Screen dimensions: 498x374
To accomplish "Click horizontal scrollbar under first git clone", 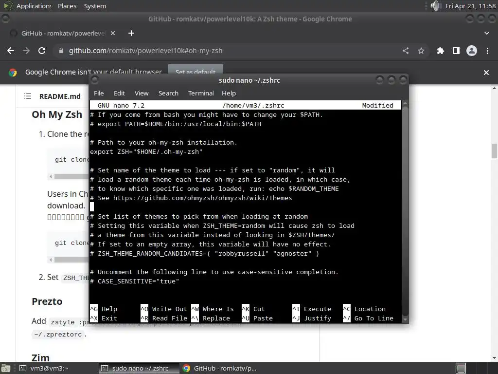I will (71, 176).
